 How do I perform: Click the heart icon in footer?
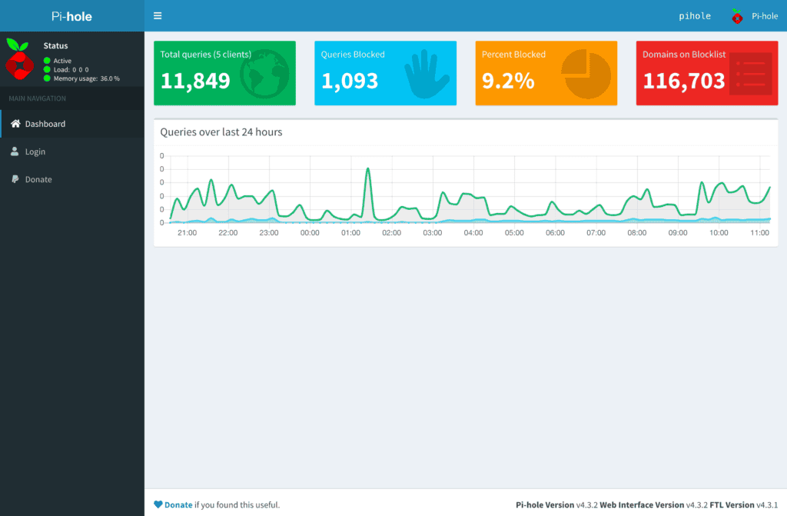tap(158, 504)
